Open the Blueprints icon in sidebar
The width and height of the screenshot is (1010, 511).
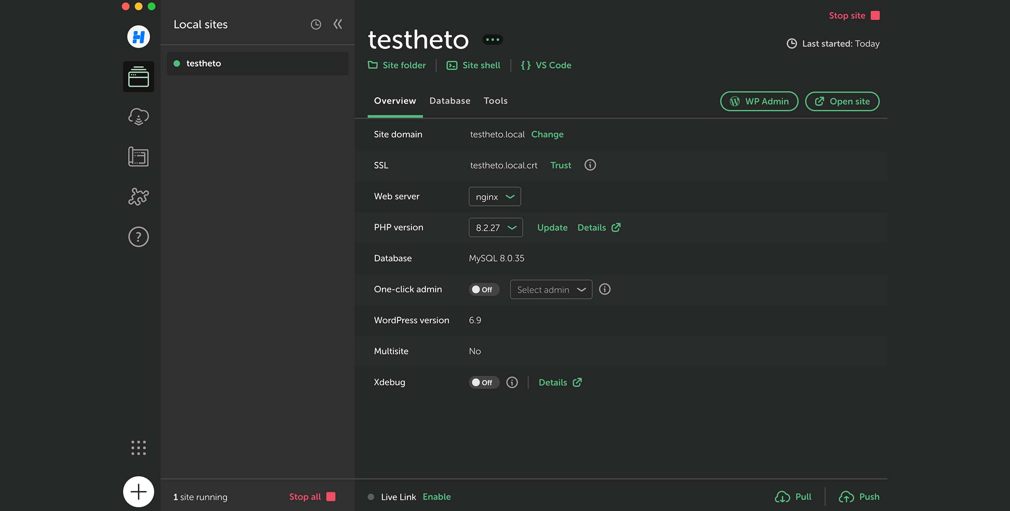(x=138, y=156)
